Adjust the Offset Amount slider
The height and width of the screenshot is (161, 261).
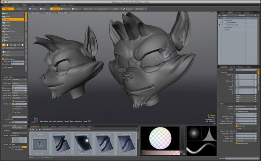tap(20, 88)
